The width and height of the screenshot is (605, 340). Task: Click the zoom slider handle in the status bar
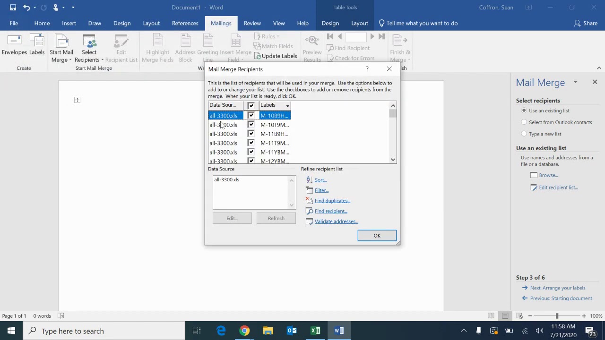click(557, 316)
